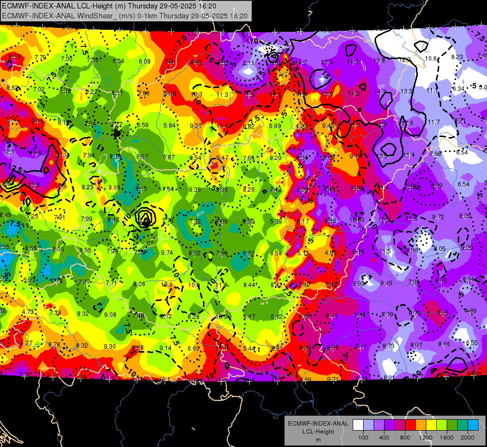The width and height of the screenshot is (487, 447).
Task: Click the legend label '800'
Action: tap(405, 438)
